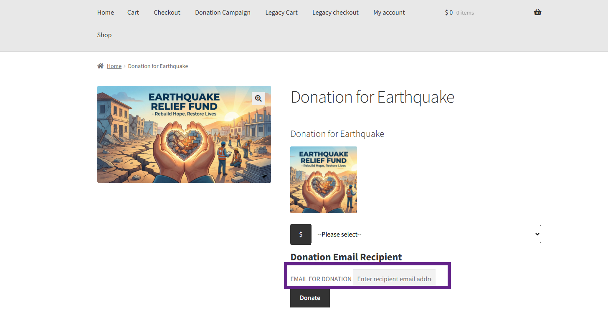Open the My account page

389,13
